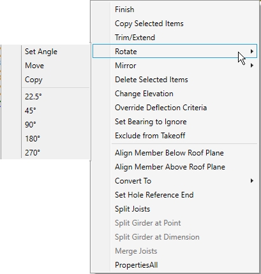The width and height of the screenshot is (261, 274).
Task: Choose Delete Selected Items
Action: click(151, 80)
